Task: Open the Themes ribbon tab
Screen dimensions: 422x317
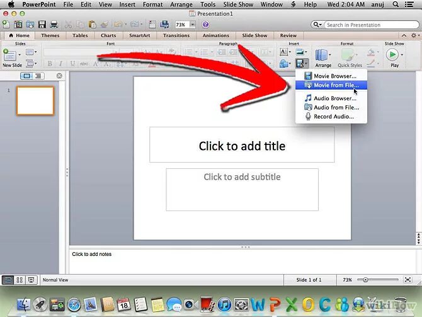Action: coord(50,35)
